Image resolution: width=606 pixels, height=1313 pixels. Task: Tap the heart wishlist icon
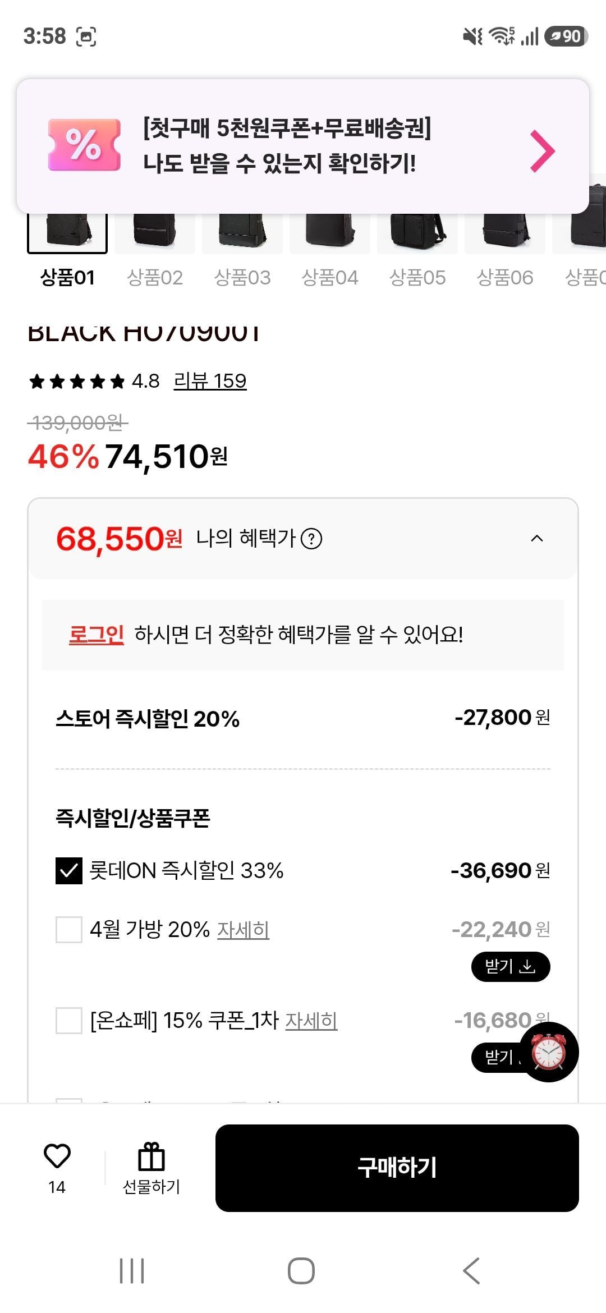57,1156
